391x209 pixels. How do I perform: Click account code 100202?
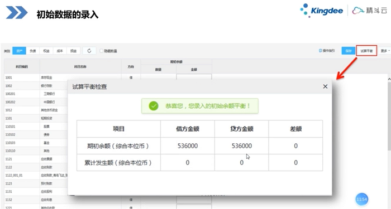[x=10, y=102]
